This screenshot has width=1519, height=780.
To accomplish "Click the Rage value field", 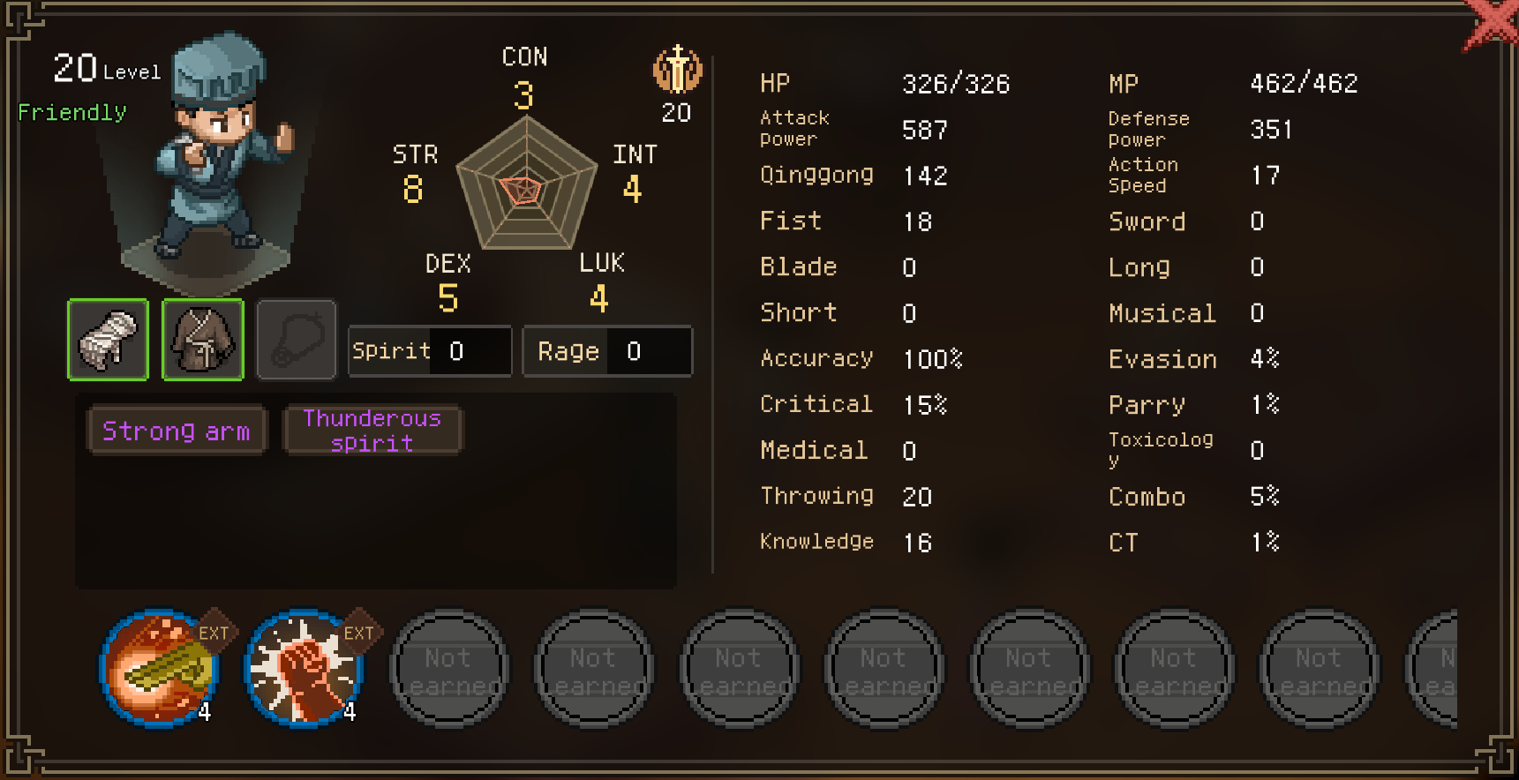I will [x=607, y=351].
